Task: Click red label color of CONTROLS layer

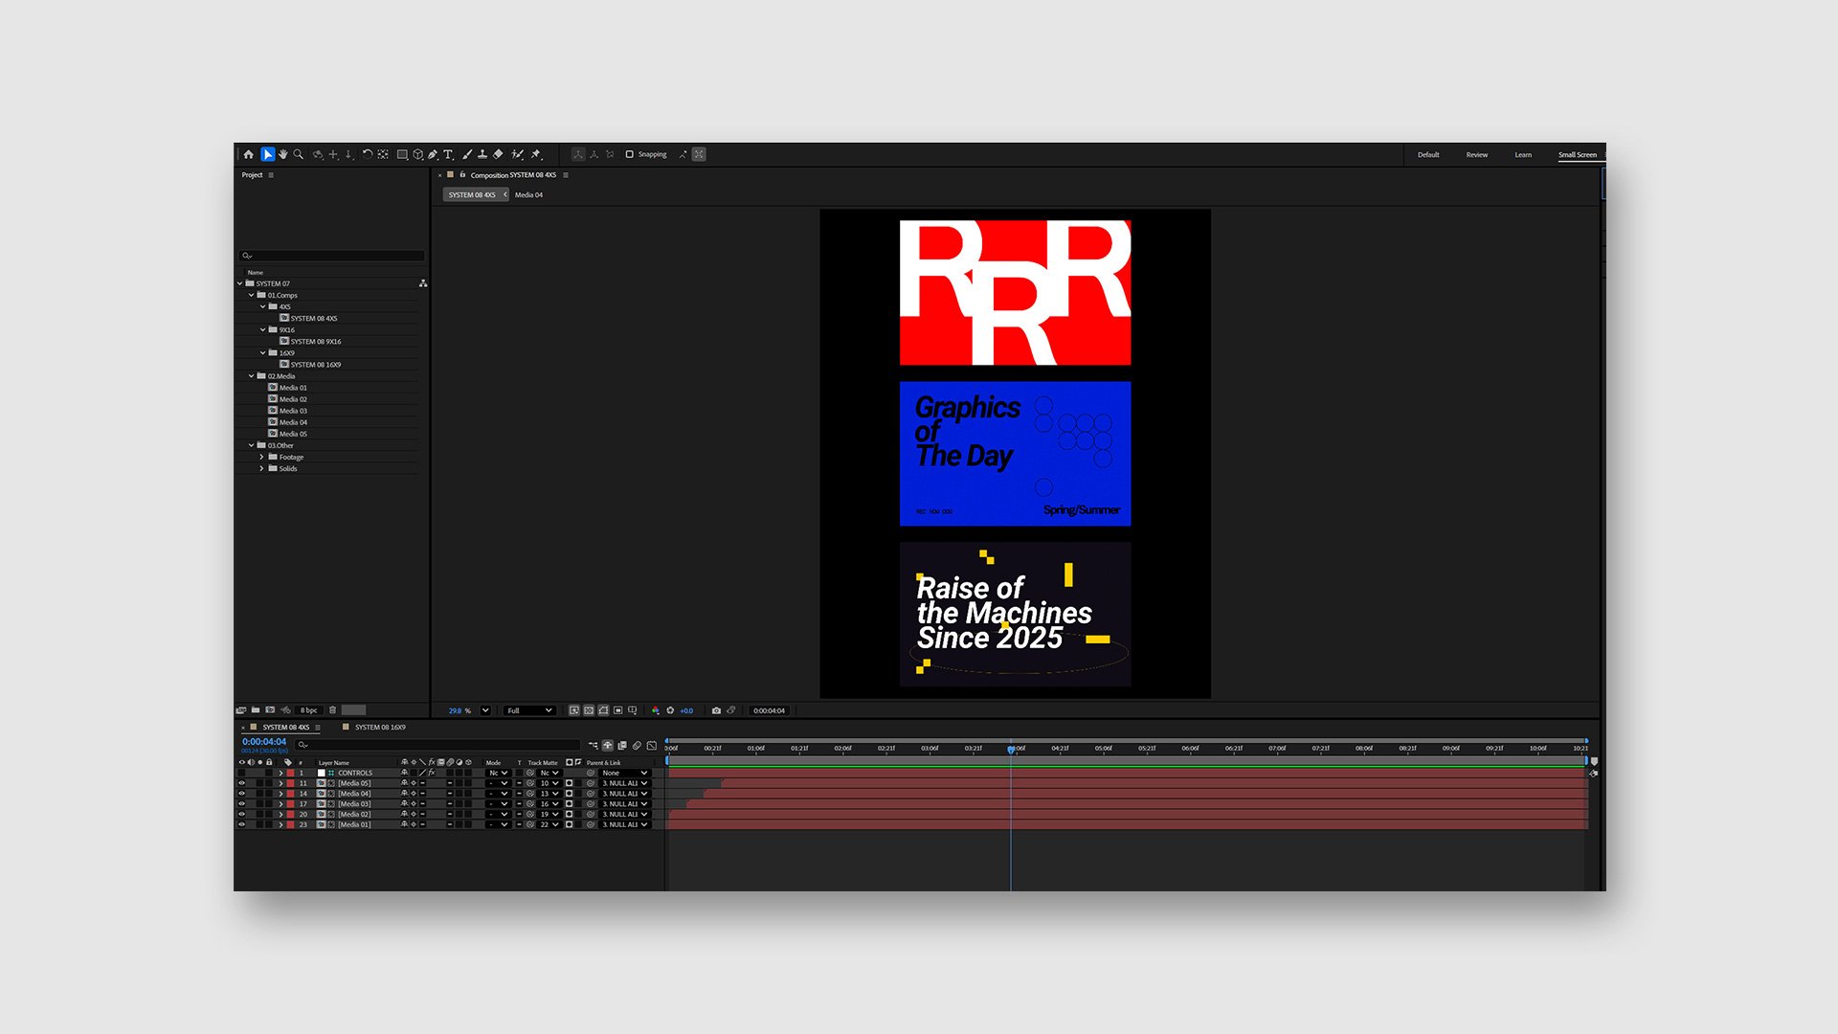Action: pos(291,773)
